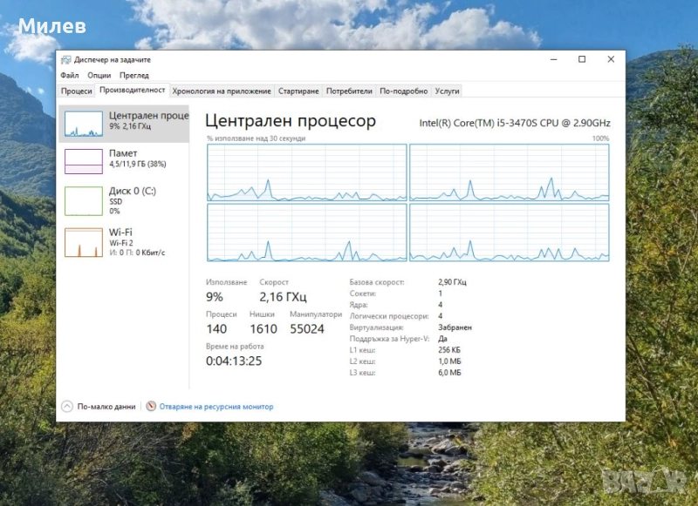Open the Хронология на приложение tab
This screenshot has width=698, height=506.
pos(222,90)
